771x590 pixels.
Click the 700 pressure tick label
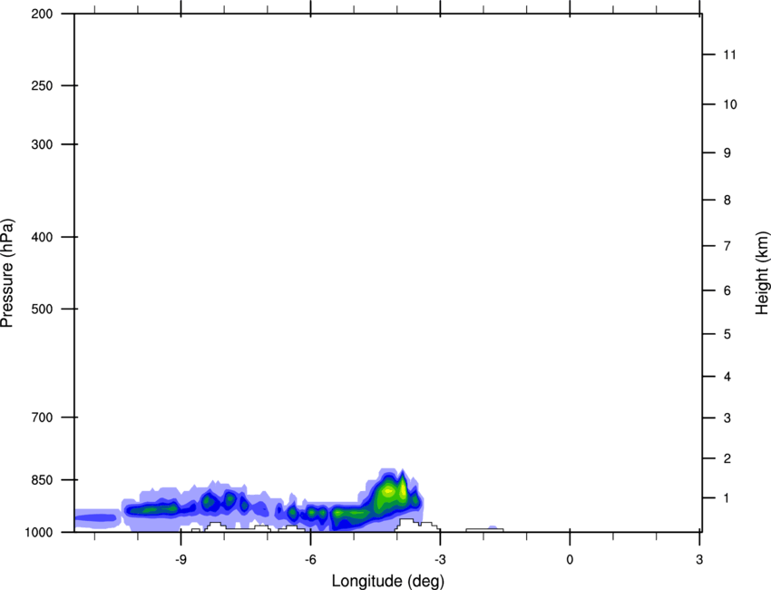[43, 418]
